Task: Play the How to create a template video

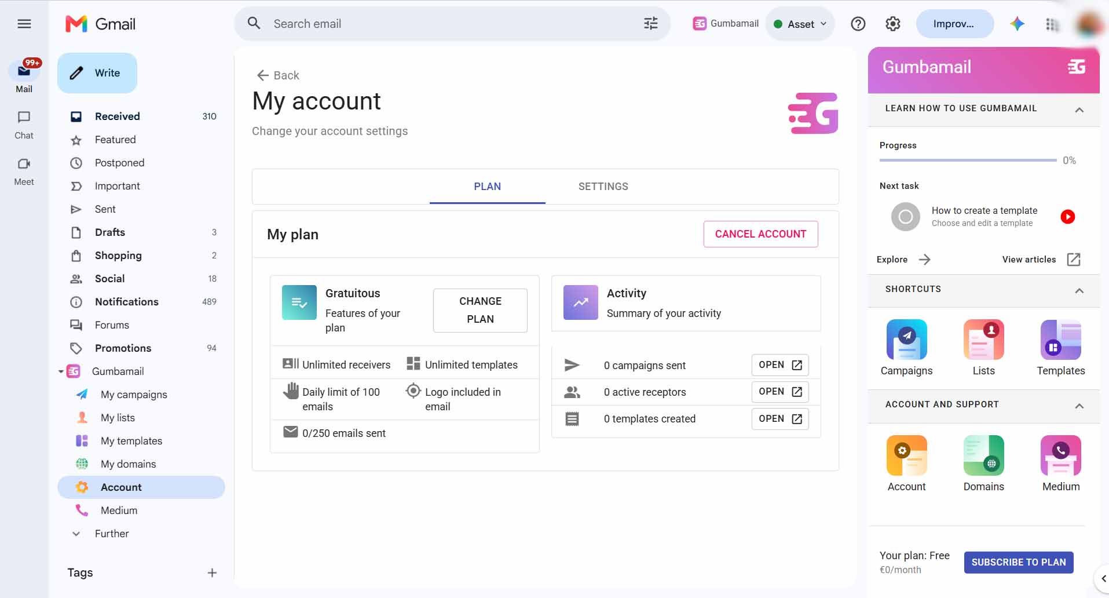Action: pyautogui.click(x=1068, y=217)
